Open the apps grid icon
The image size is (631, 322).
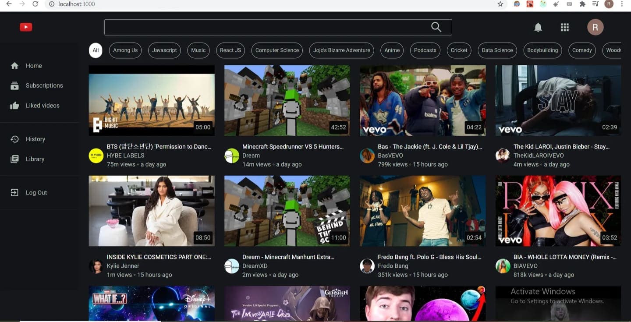pyautogui.click(x=565, y=27)
